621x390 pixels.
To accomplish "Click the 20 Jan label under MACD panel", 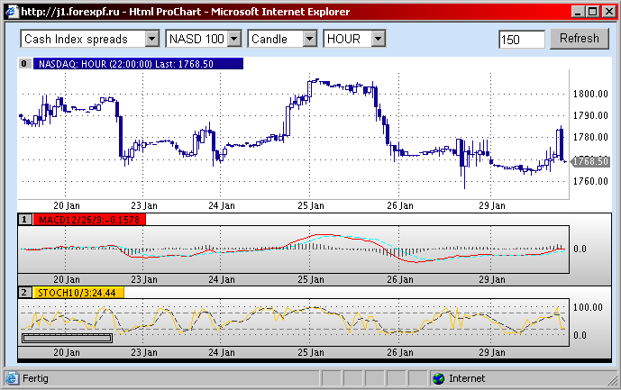I will coord(67,279).
